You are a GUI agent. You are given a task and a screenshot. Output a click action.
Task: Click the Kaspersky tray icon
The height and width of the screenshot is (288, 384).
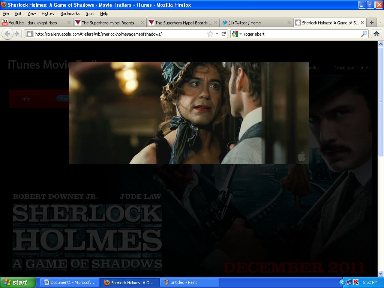tap(356, 282)
